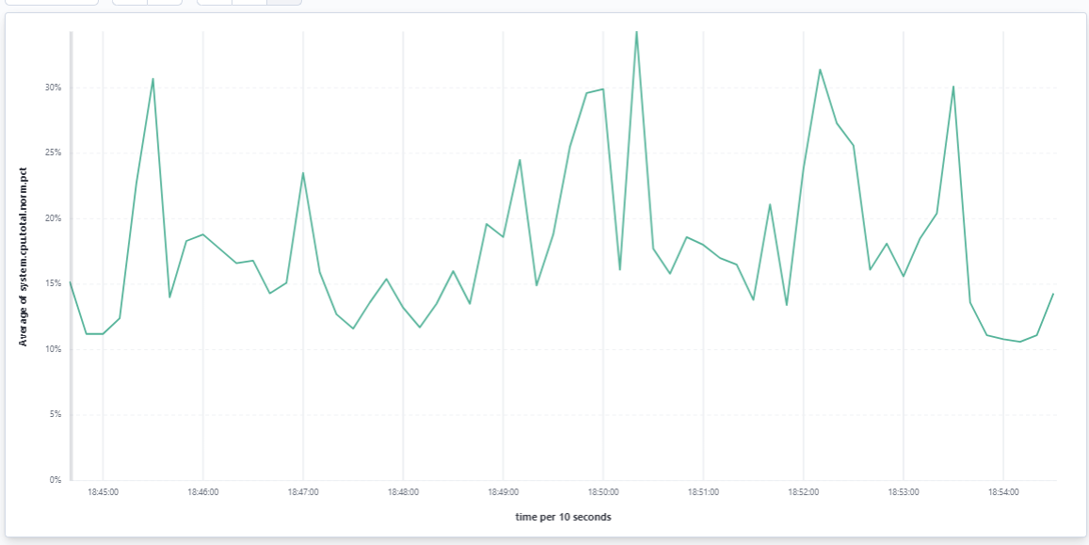Click the x-axis title "time per 10 seconds"
This screenshot has height=545, width=1089.
point(563,517)
